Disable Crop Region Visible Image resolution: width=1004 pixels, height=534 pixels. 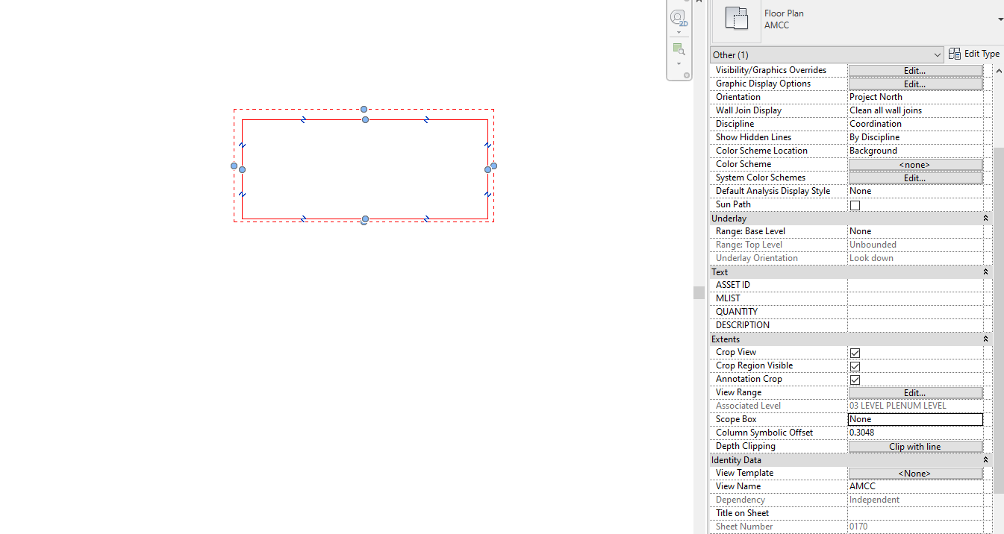[855, 365]
